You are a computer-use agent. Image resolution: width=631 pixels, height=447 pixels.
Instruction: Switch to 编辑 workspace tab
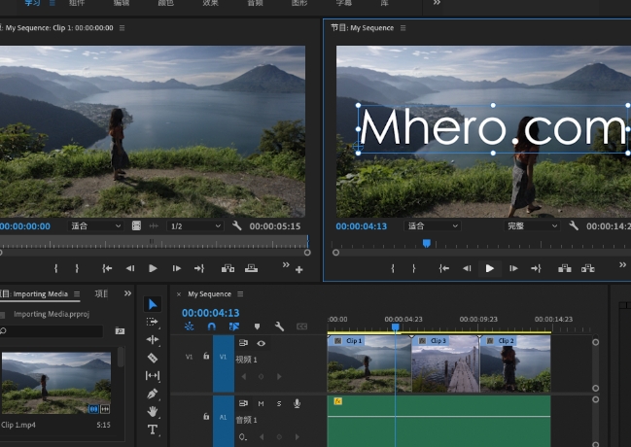(122, 3)
